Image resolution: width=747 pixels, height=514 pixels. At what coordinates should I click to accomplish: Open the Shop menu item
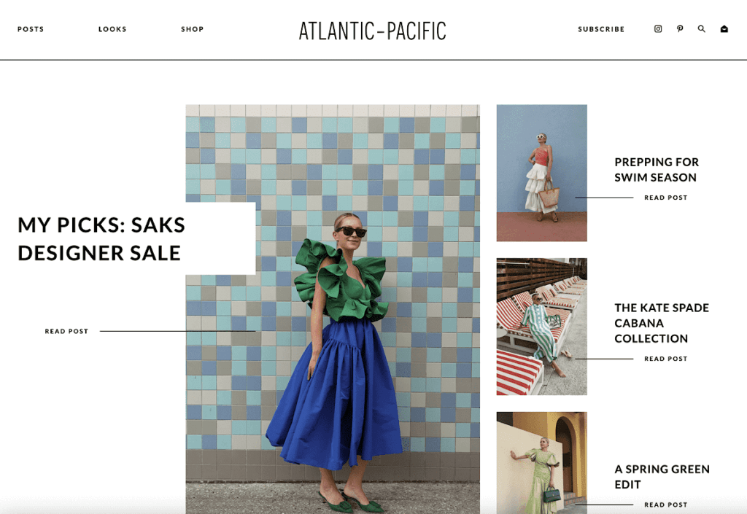[192, 29]
